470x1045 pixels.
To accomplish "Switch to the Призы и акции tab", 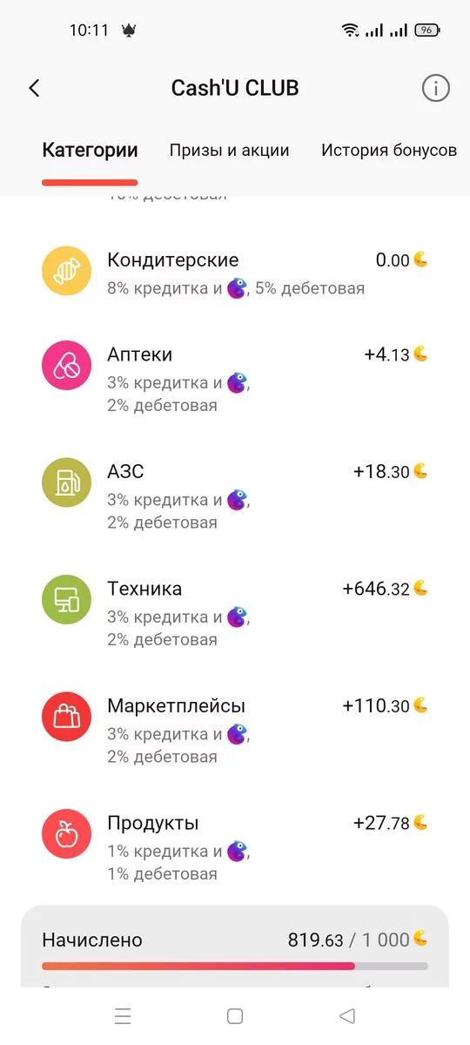I will pyautogui.click(x=229, y=150).
